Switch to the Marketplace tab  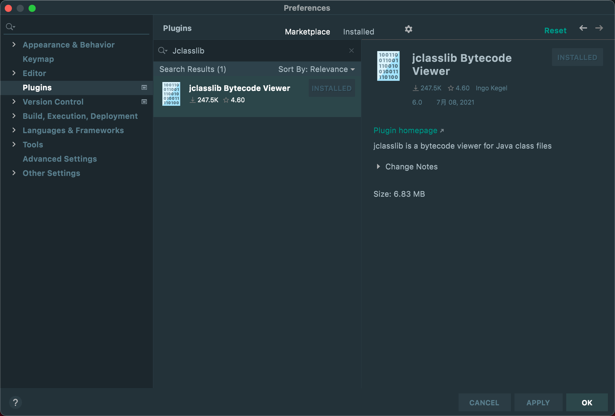[x=307, y=32]
